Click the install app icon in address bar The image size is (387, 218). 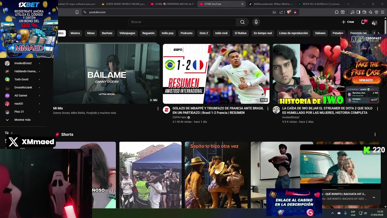274,12
